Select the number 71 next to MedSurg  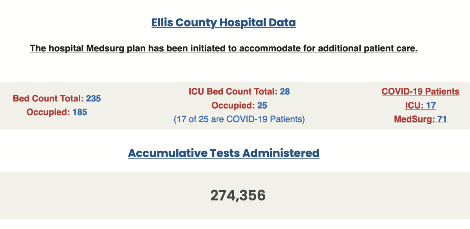tap(442, 119)
